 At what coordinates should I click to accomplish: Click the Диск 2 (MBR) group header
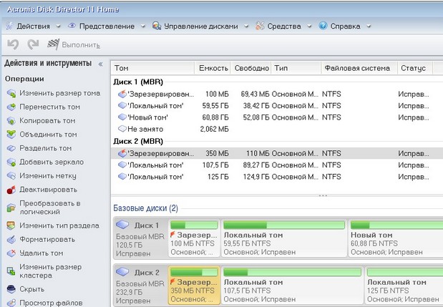[138, 141]
